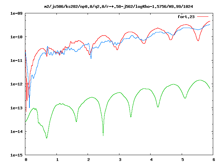Click the y-axis label 1e-15

16,155
